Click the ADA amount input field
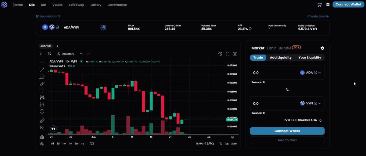The image size is (366, 156). (274, 73)
